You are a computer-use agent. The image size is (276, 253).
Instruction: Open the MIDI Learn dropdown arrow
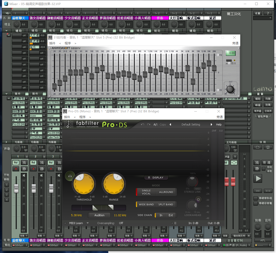(88, 223)
